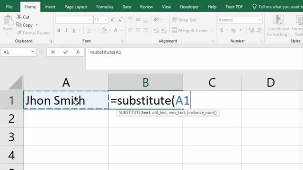
Task: Click Decrease Indent icon
Action: point(156,30)
